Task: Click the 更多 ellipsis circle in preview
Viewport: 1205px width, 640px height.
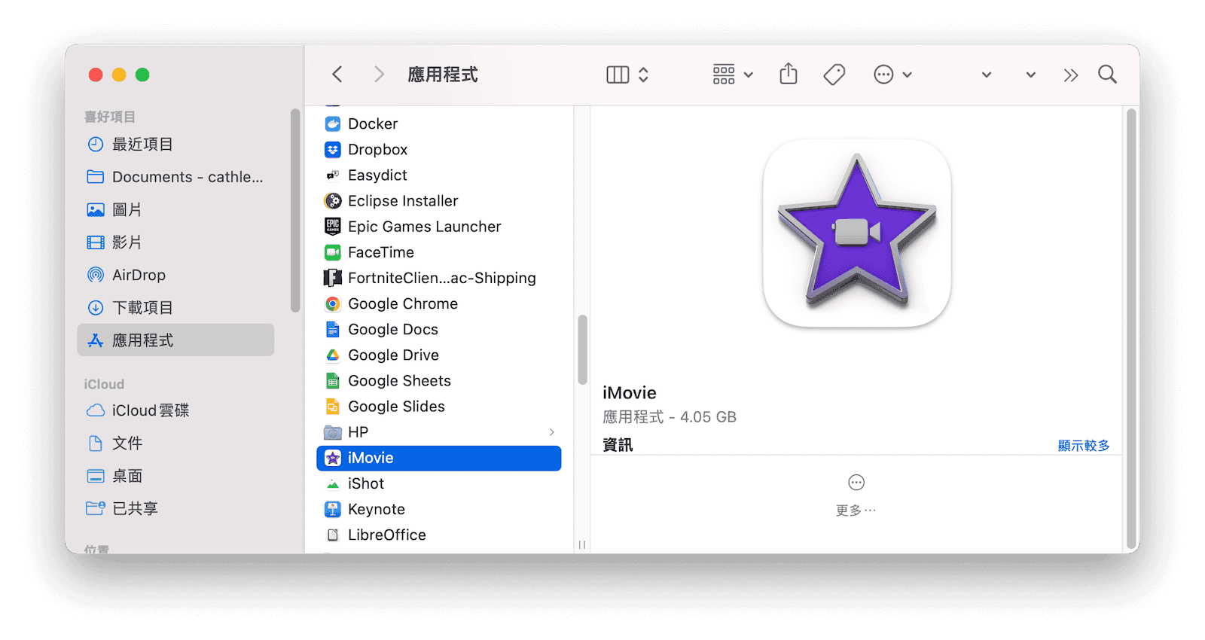Action: (856, 483)
